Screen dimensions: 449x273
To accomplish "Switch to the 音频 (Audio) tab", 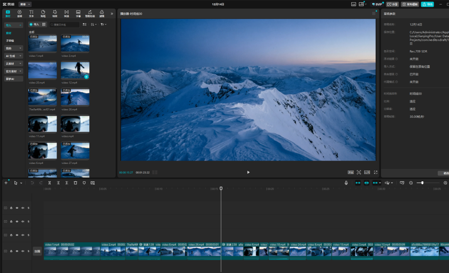I will [20, 13].
